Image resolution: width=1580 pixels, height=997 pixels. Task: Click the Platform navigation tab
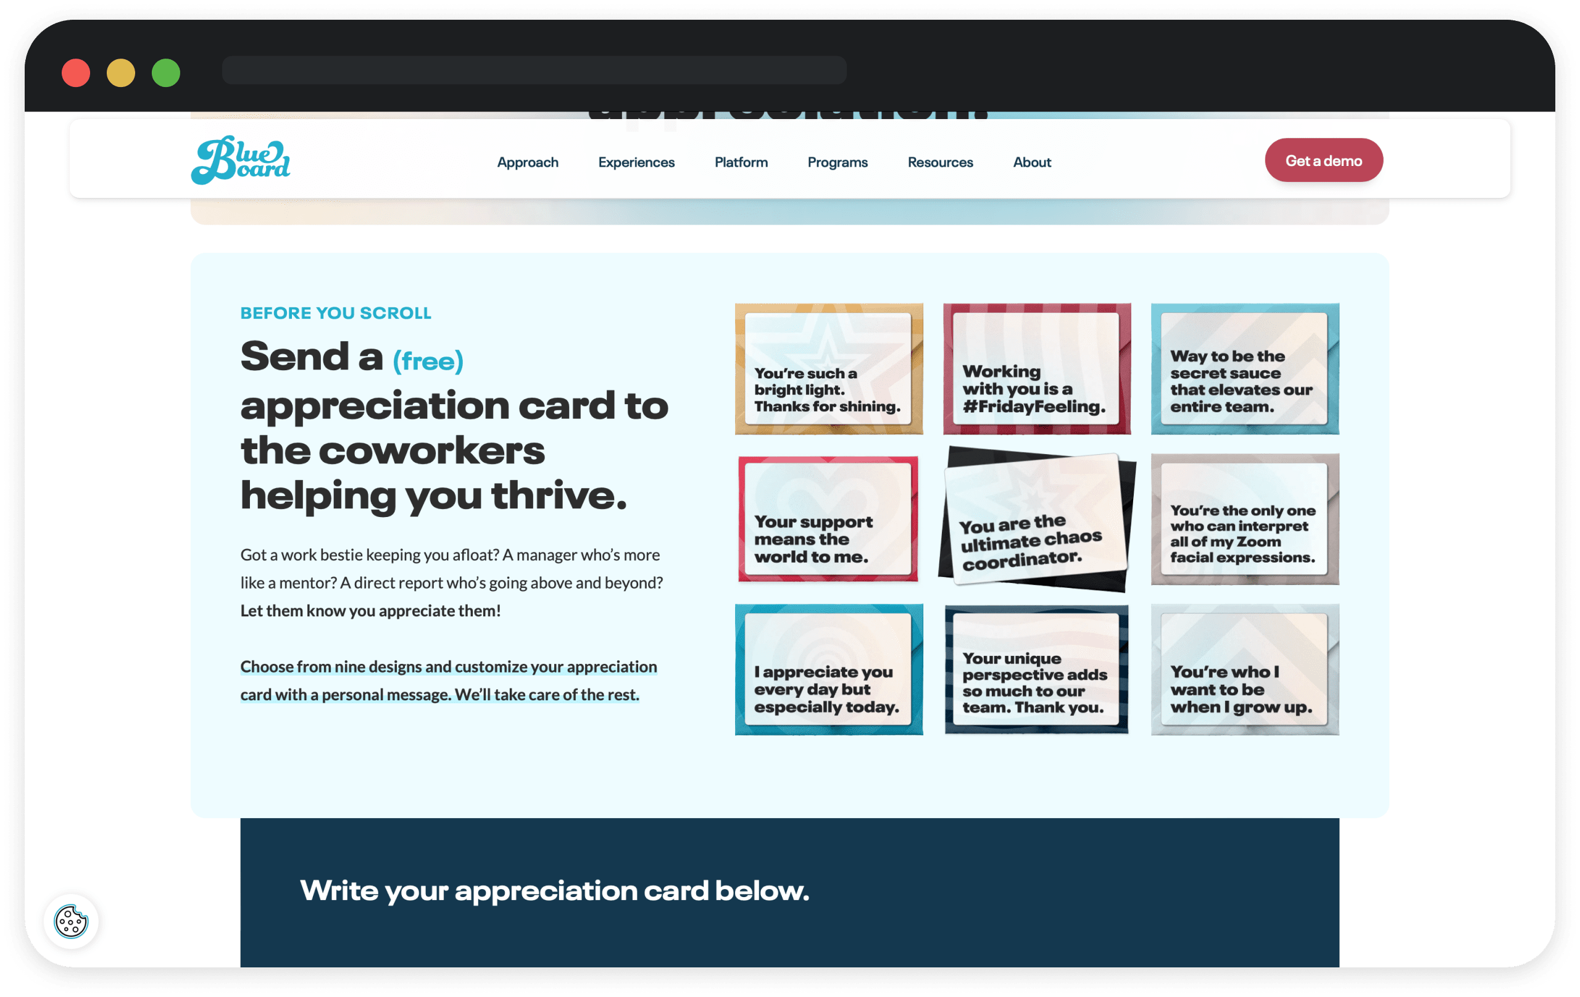(x=740, y=161)
